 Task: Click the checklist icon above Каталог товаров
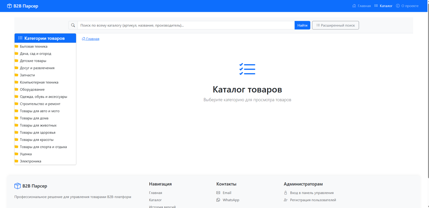[247, 69]
